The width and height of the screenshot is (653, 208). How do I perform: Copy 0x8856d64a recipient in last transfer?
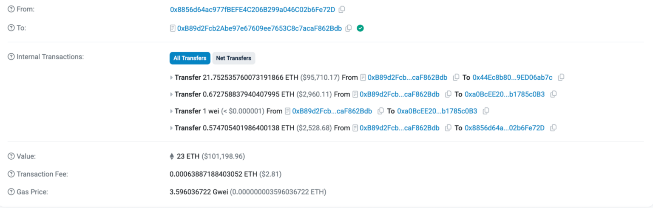(x=554, y=128)
